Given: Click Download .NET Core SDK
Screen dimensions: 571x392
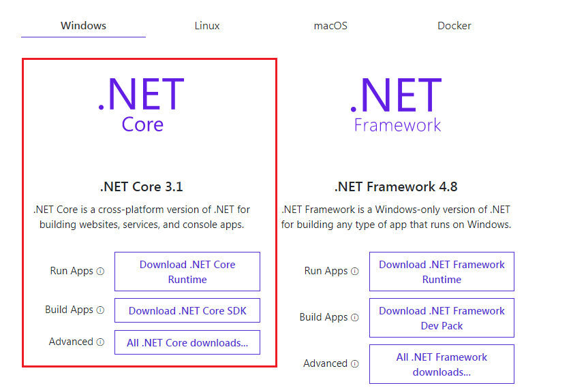Looking at the screenshot, I should (x=187, y=310).
